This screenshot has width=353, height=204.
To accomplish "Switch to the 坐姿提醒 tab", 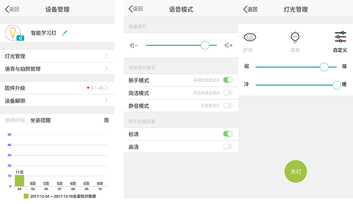I will [40, 120].
